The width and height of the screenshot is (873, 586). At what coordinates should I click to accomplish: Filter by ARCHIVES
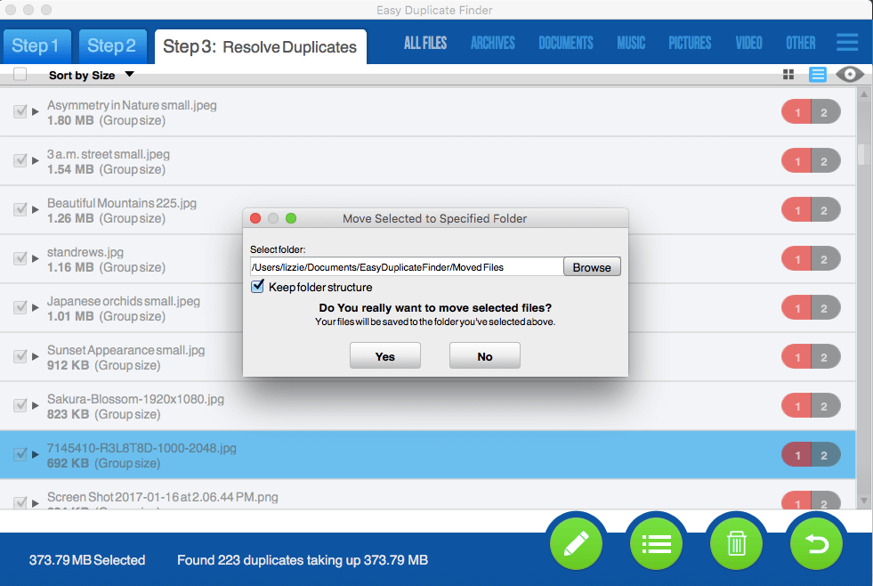click(493, 43)
